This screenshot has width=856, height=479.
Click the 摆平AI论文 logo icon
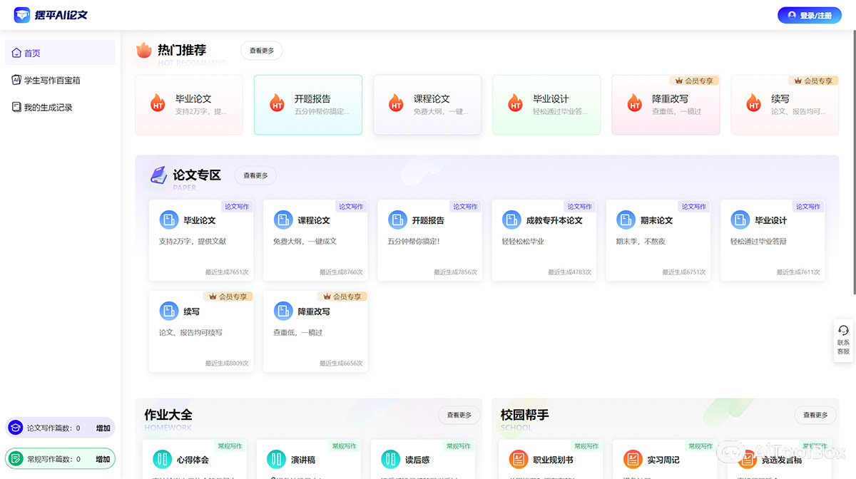pyautogui.click(x=22, y=15)
